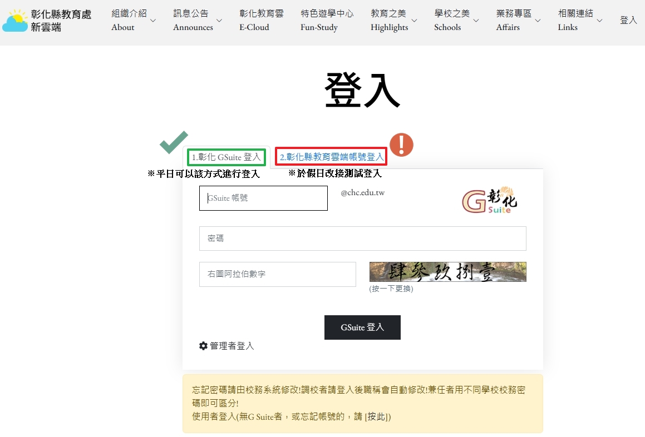This screenshot has width=645, height=437.
Task: Click 登入 in the top navigation
Action: [x=628, y=20]
